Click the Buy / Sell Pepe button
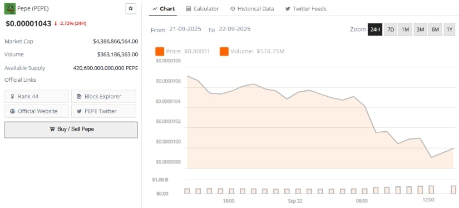 [x=71, y=130]
